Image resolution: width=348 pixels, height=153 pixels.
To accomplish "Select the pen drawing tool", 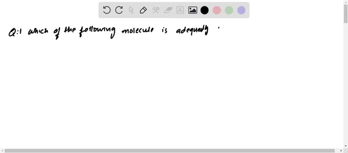I will pos(143,10).
